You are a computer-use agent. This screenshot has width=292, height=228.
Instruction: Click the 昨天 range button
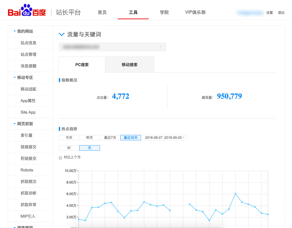(90, 138)
